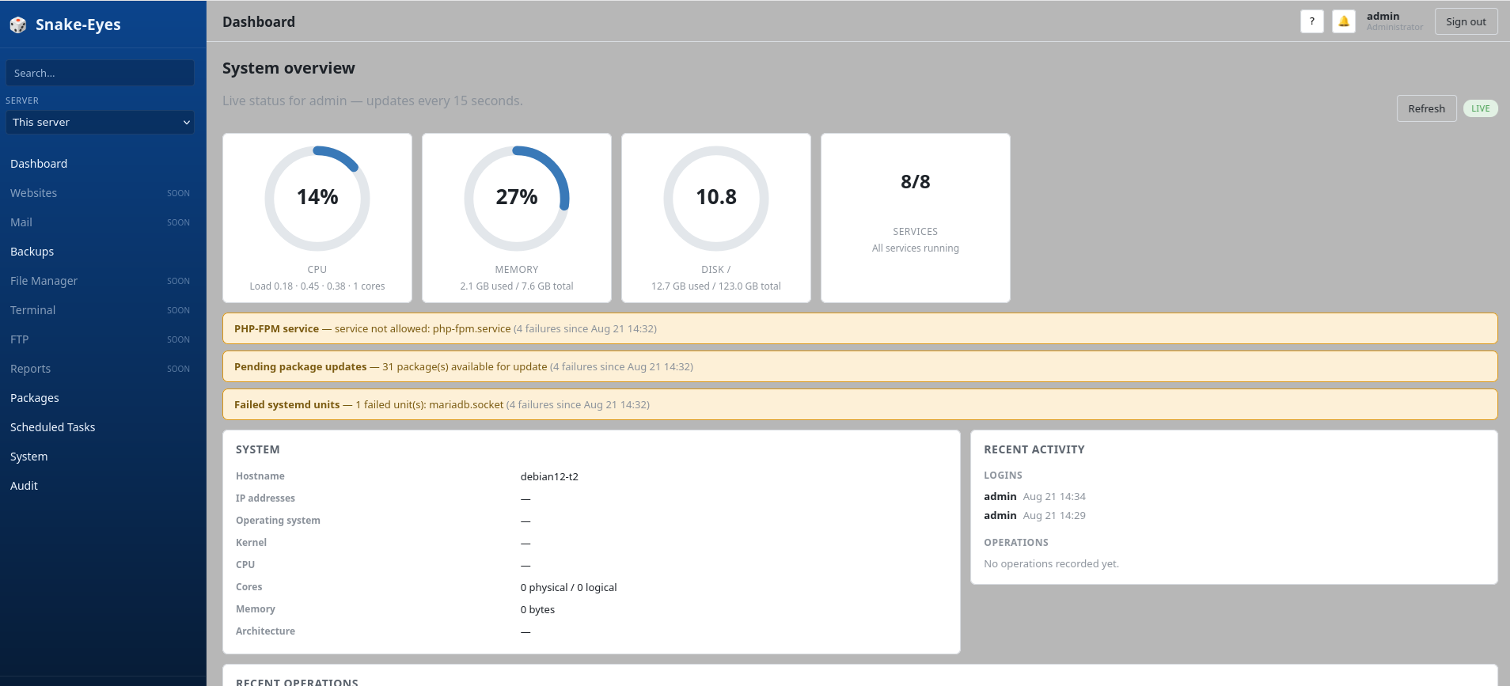Click the PHP-FPM service alert banner
This screenshot has height=686, width=1510.
coord(860,328)
